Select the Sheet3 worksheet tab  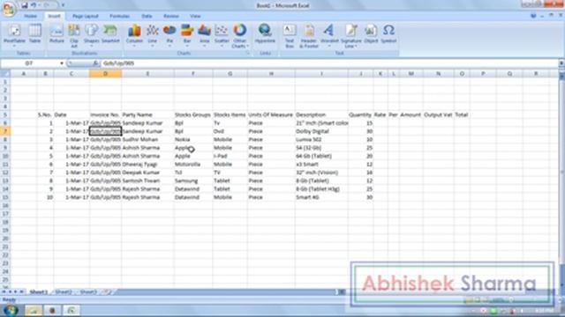88,291
